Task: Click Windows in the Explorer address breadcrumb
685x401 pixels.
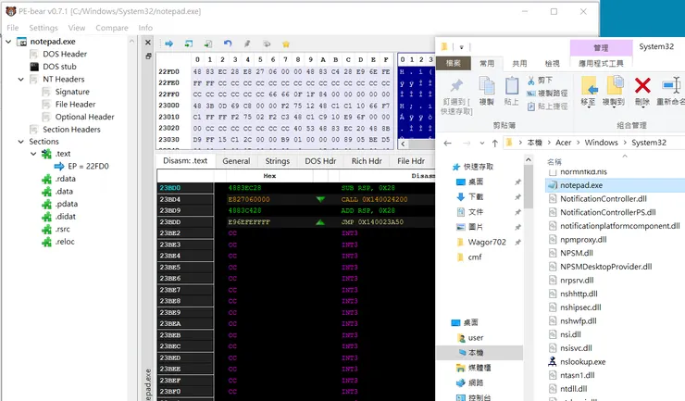Action: (x=601, y=143)
